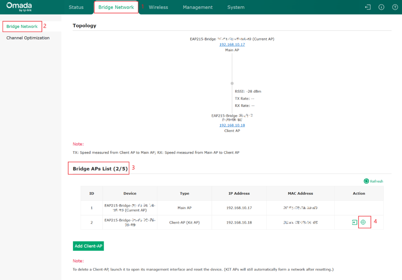This screenshot has width=402, height=280.
Task: Click the MAC Address column header
Action: click(301, 193)
